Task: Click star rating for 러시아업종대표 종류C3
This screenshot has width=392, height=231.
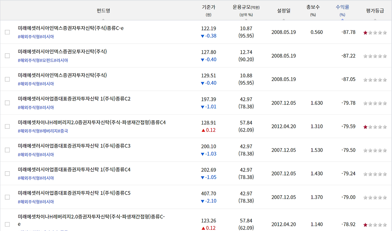Action: click(x=375, y=150)
